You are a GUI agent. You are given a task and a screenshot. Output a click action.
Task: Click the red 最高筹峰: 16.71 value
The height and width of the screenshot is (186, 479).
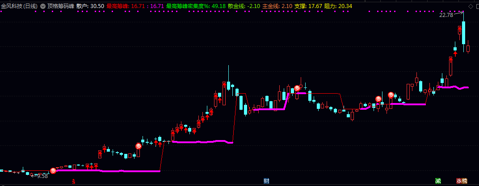[x=125, y=6]
